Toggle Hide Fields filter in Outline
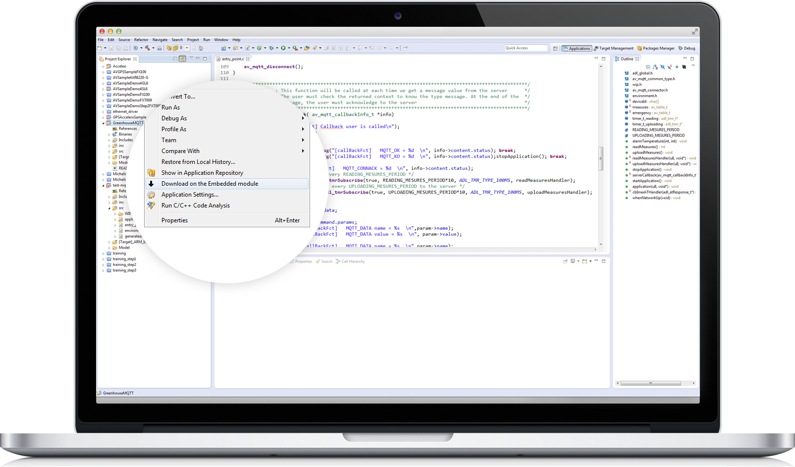The width and height of the screenshot is (795, 467). point(662,67)
